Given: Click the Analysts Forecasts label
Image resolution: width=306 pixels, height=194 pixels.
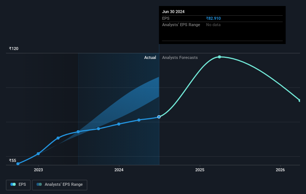Looking at the screenshot, I should [x=180, y=57].
